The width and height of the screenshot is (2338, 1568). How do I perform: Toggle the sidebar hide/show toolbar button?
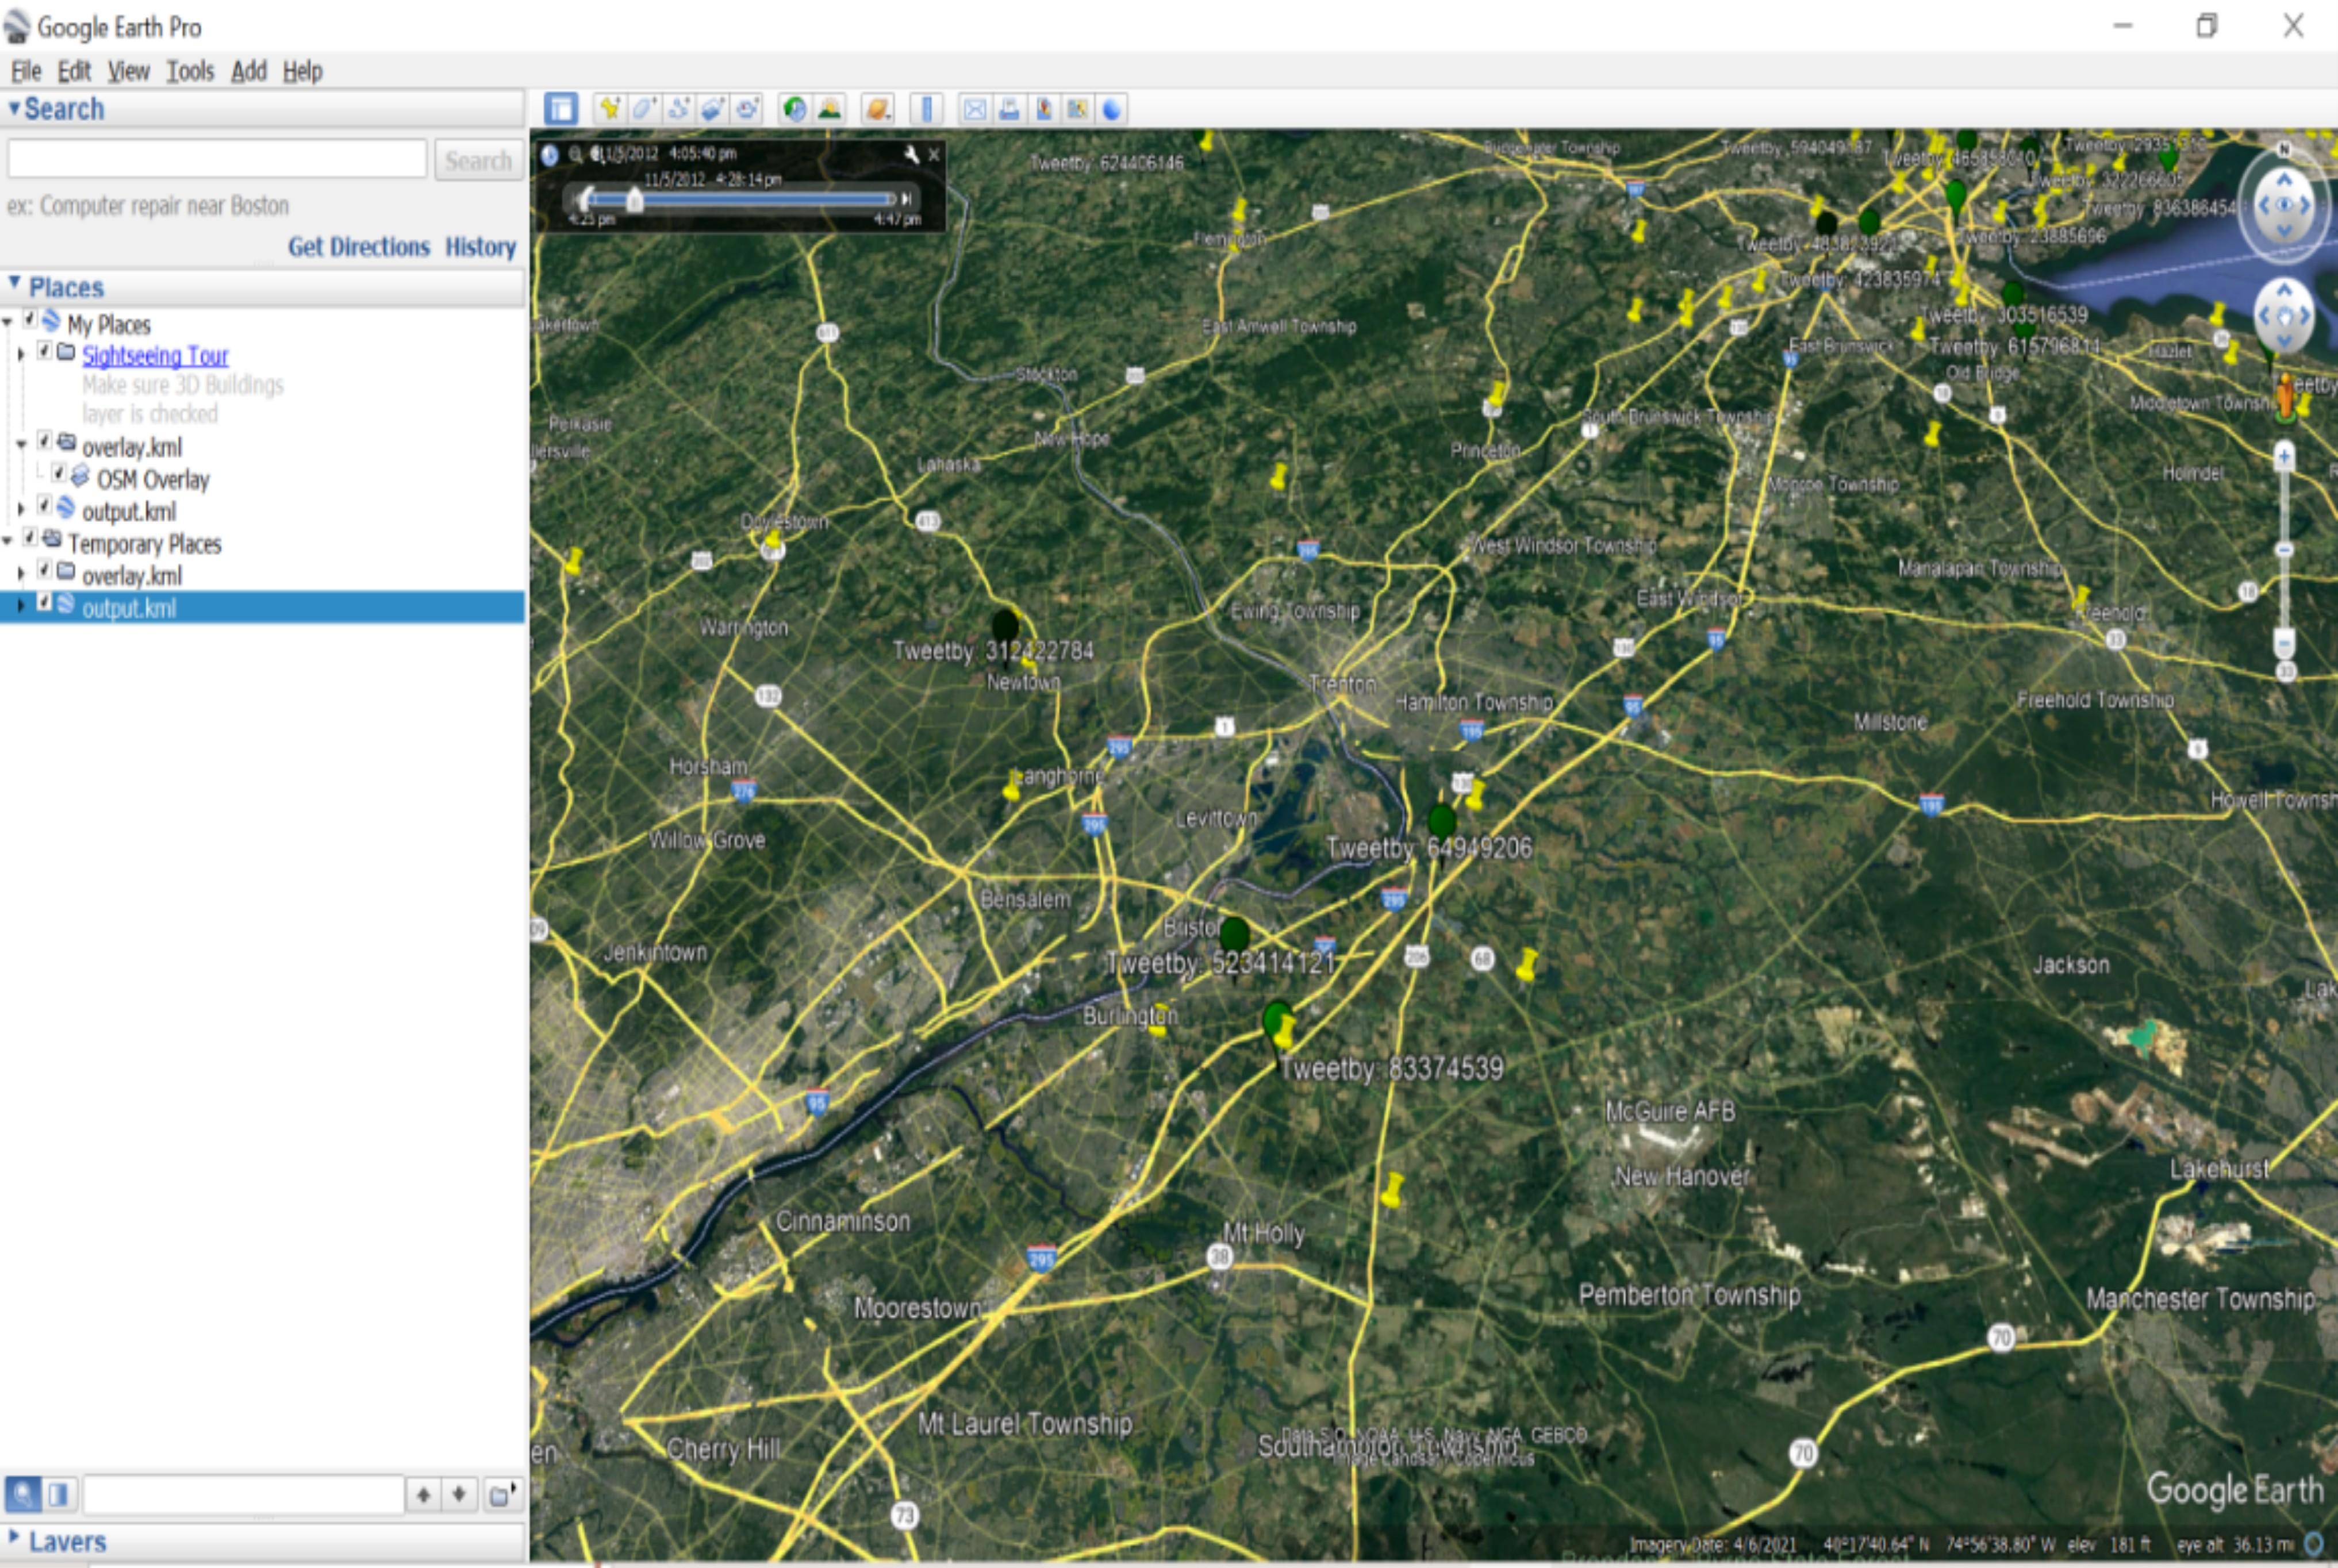click(560, 108)
